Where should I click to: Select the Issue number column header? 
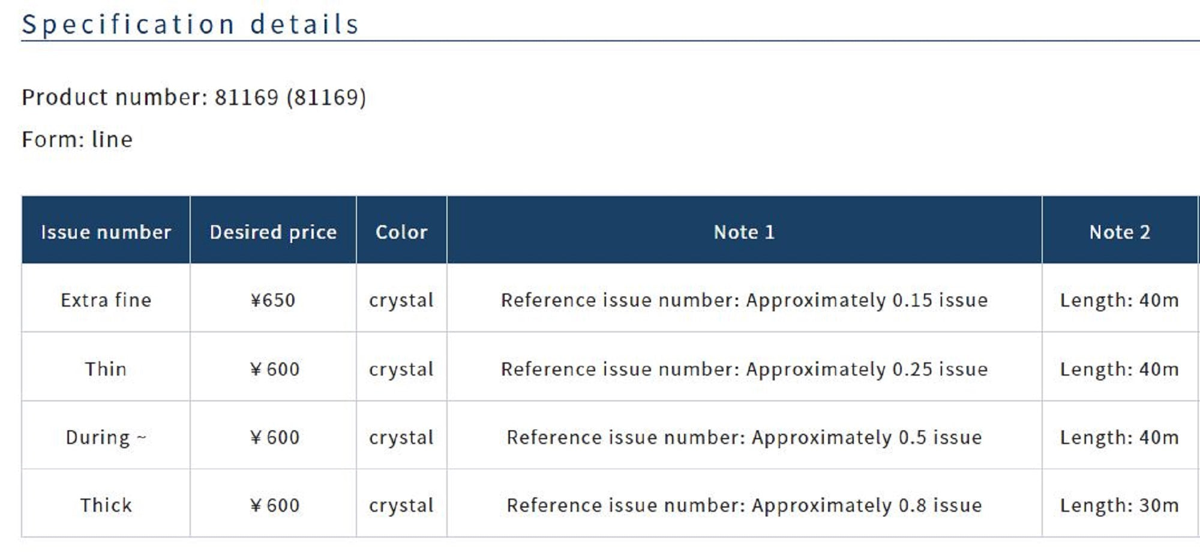[x=106, y=232]
